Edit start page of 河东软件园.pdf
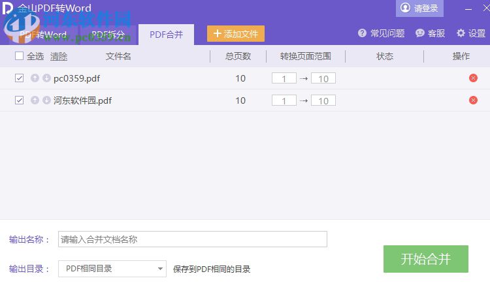The height and width of the screenshot is (289, 490). pos(284,100)
